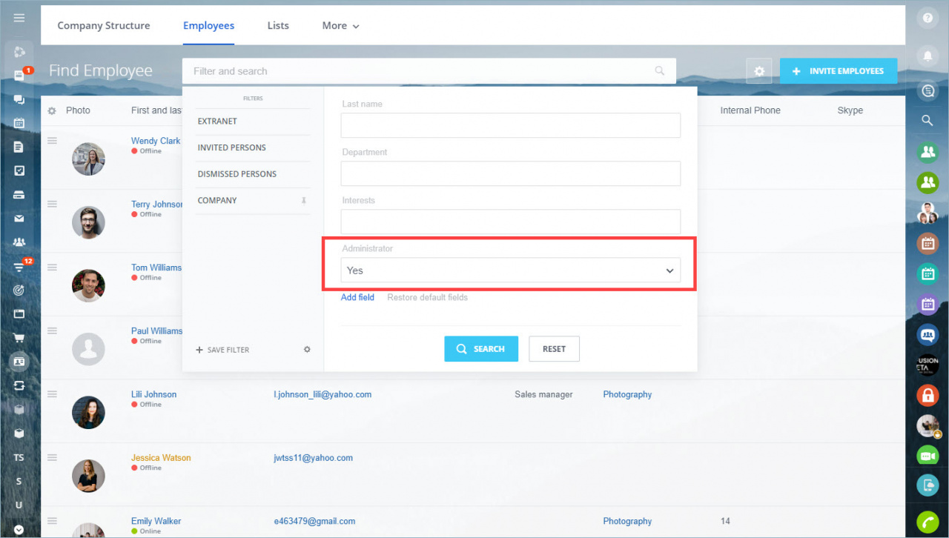Open the activity feed icon with badge 1

click(19, 75)
